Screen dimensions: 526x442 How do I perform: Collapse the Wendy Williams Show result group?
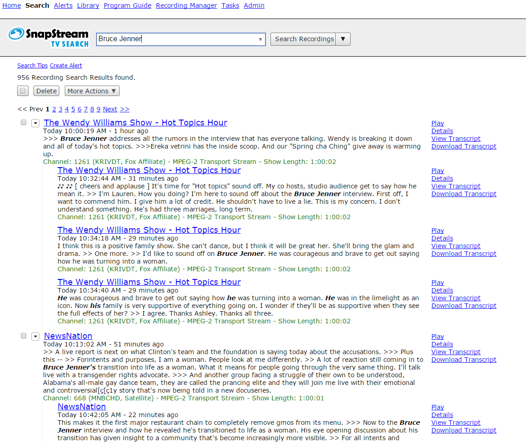tap(35, 123)
